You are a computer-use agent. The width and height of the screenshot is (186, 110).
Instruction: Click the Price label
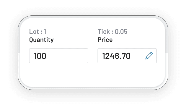(105, 40)
